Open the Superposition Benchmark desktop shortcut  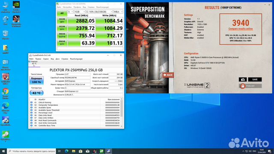(x=16, y=21)
